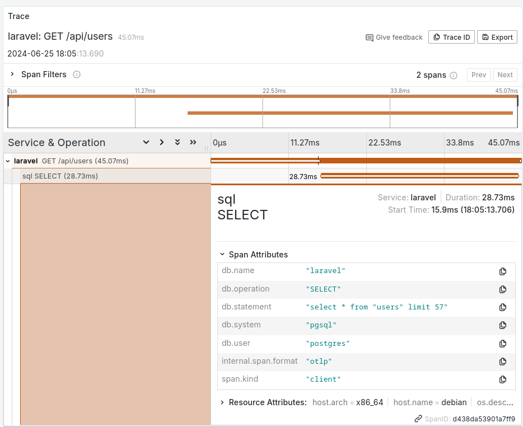This screenshot has height=427, width=523.
Task: Click the column resize handle next to Service & Operation
Action: (206, 148)
